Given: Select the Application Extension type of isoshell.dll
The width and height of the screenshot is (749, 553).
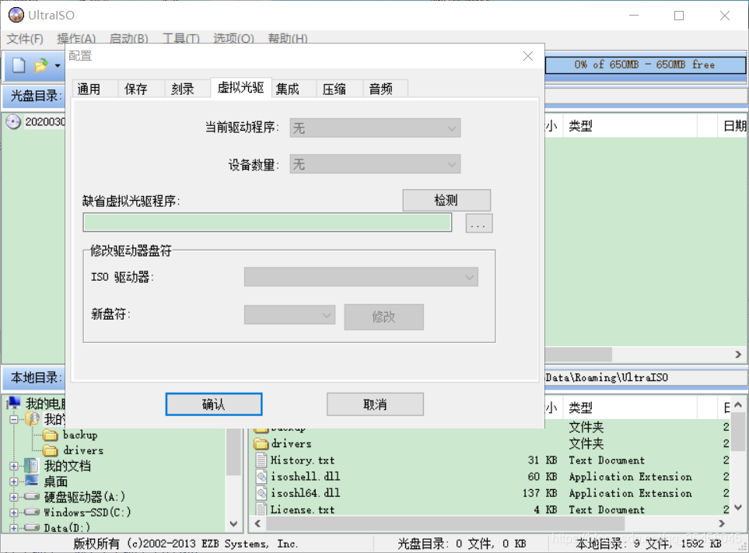Looking at the screenshot, I should (x=630, y=477).
